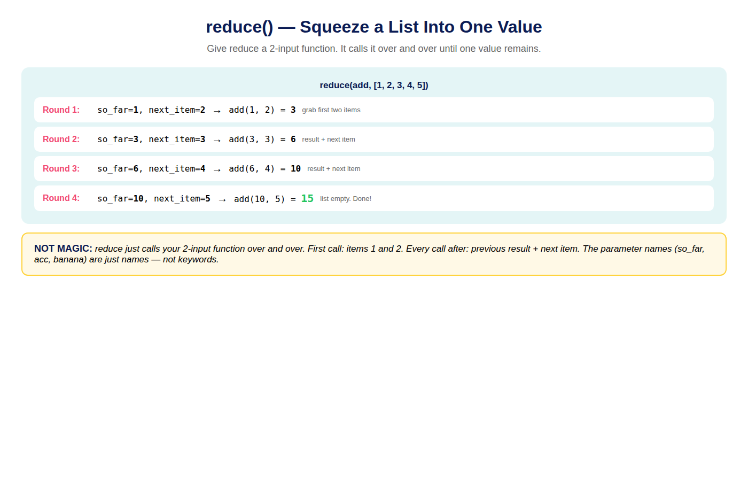Click the green final result 15
The width and height of the screenshot is (748, 481).
click(x=307, y=198)
